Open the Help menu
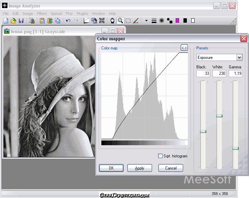The width and height of the screenshot is (249, 198). (x=113, y=14)
